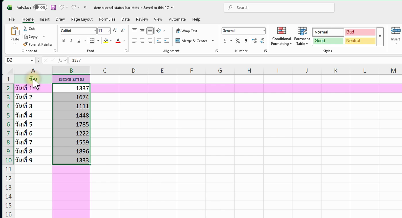The height and width of the screenshot is (218, 402).
Task: Click the Paste clipboard icon
Action: point(15,31)
